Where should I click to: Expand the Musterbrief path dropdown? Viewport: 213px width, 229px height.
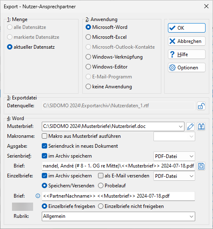pyautogui.click(x=181, y=127)
